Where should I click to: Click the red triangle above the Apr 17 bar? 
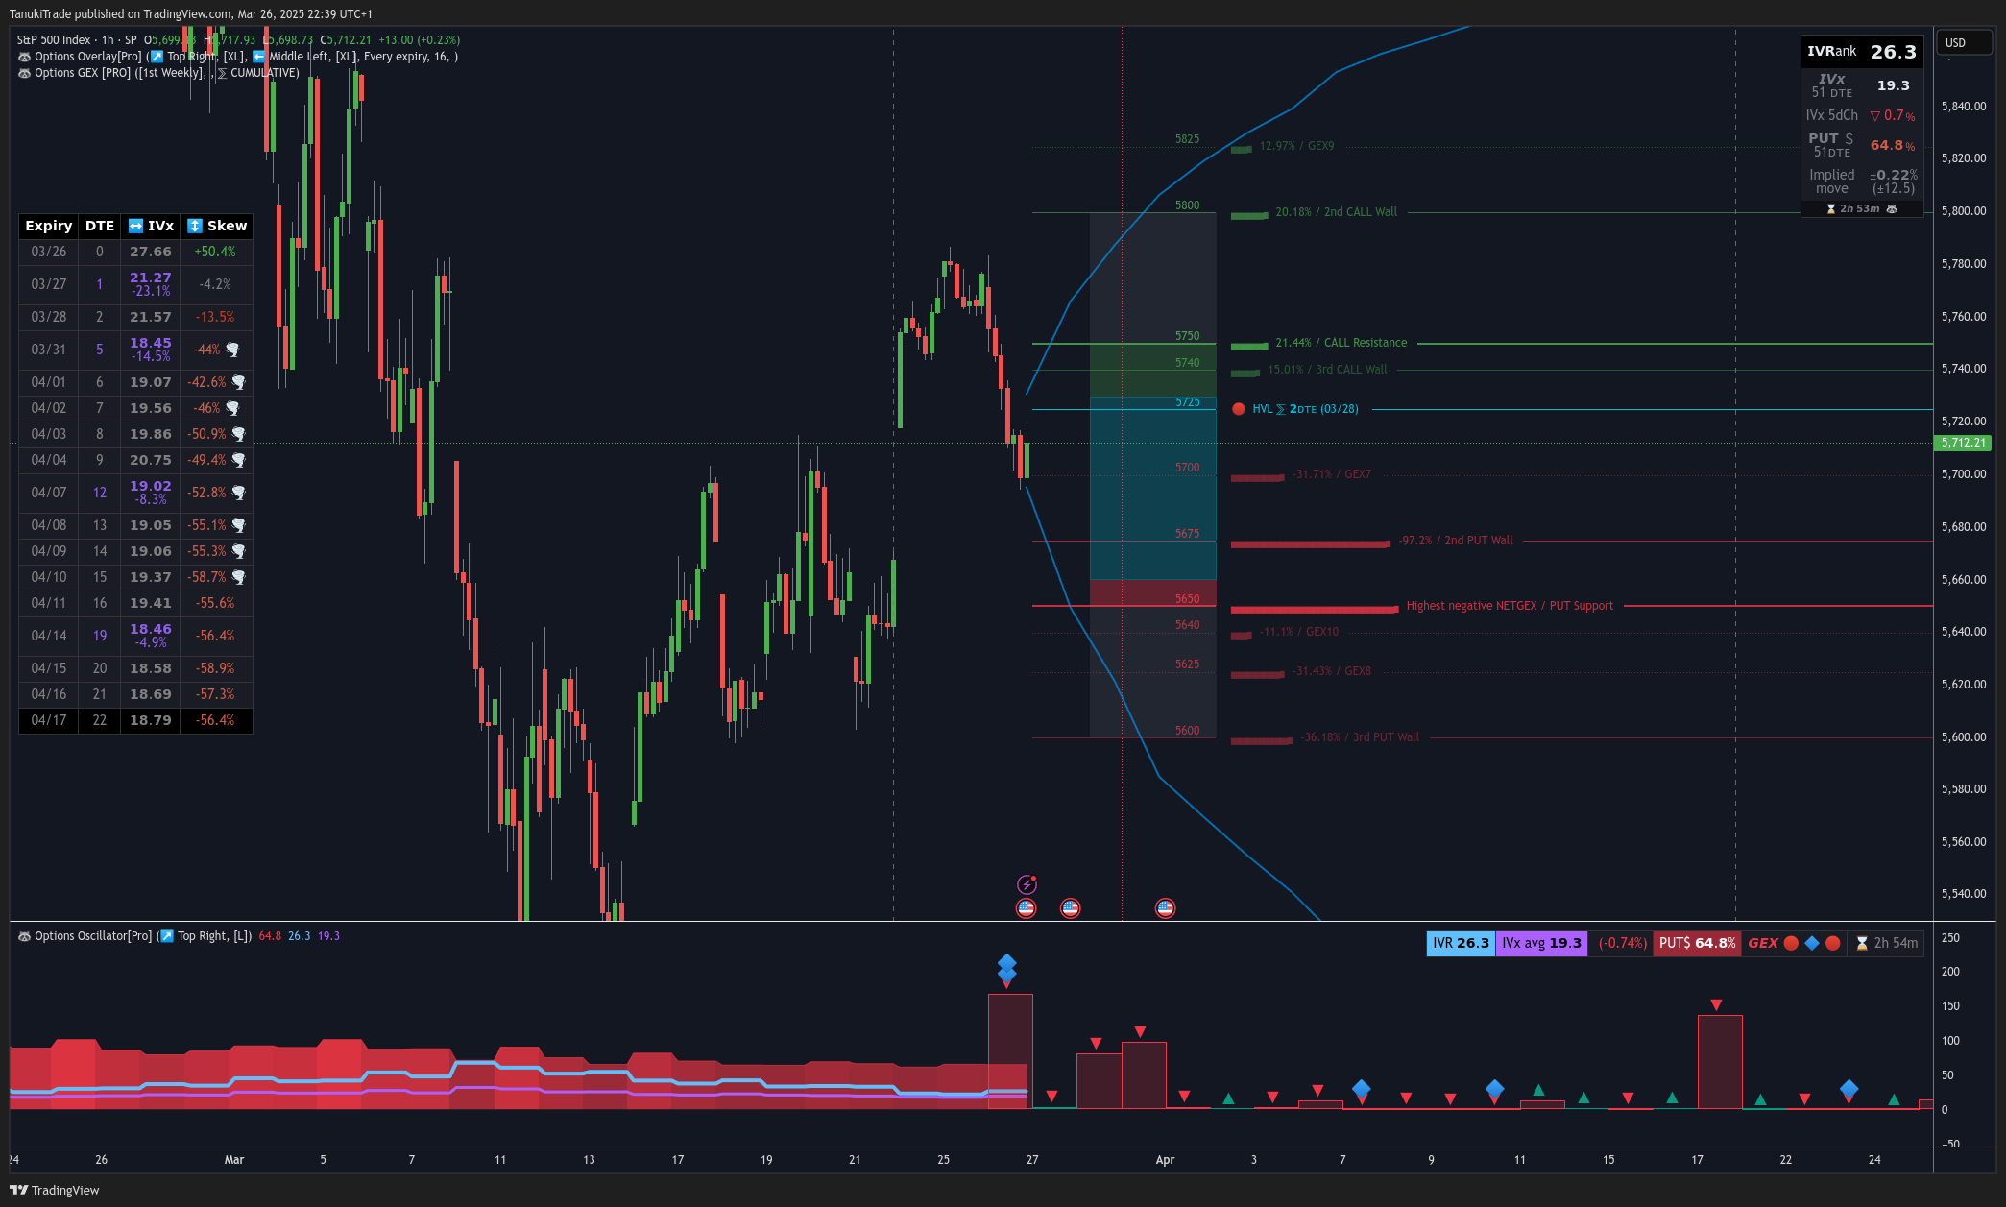pyautogui.click(x=1716, y=1005)
